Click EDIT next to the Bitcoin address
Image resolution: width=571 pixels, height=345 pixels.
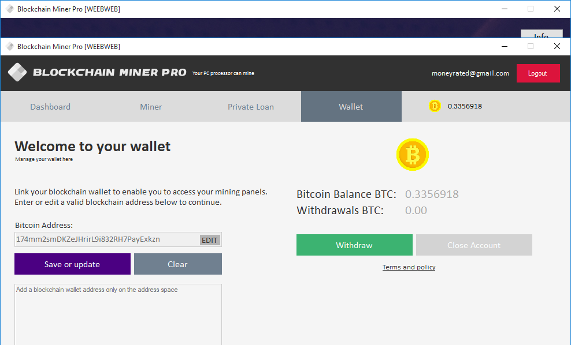coord(209,239)
